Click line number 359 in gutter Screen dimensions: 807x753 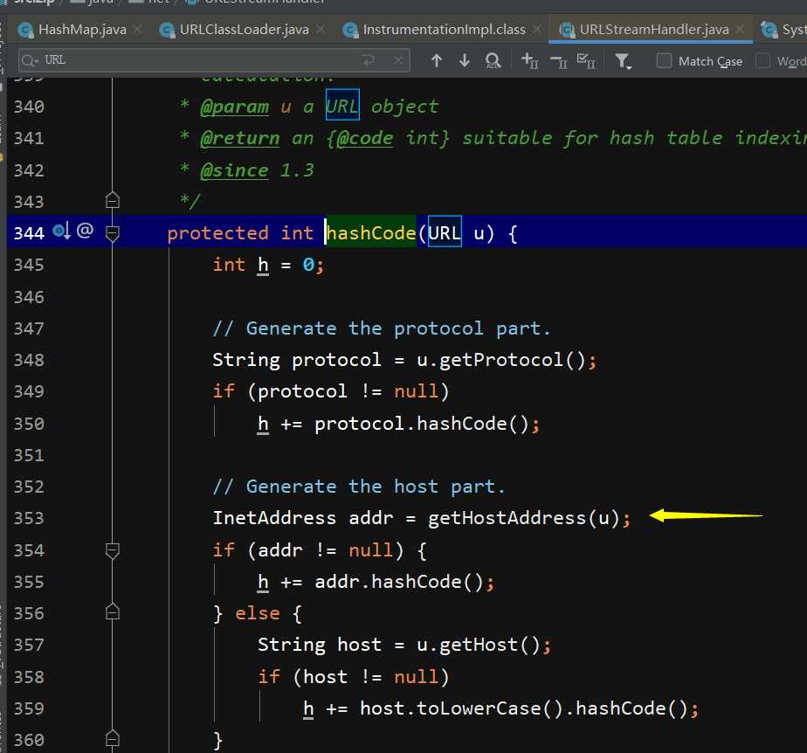(x=29, y=708)
